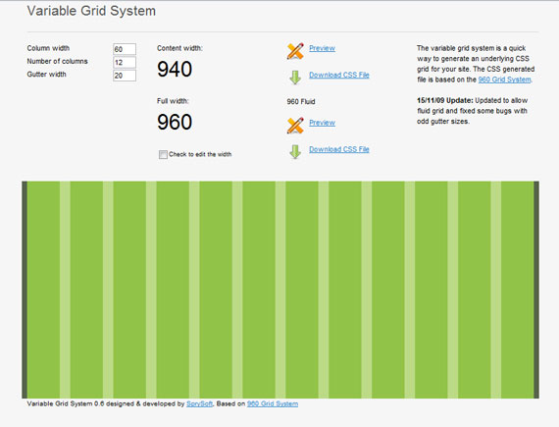Open the SprySoft link in the footer
The width and height of the screenshot is (559, 427).
pyautogui.click(x=200, y=403)
